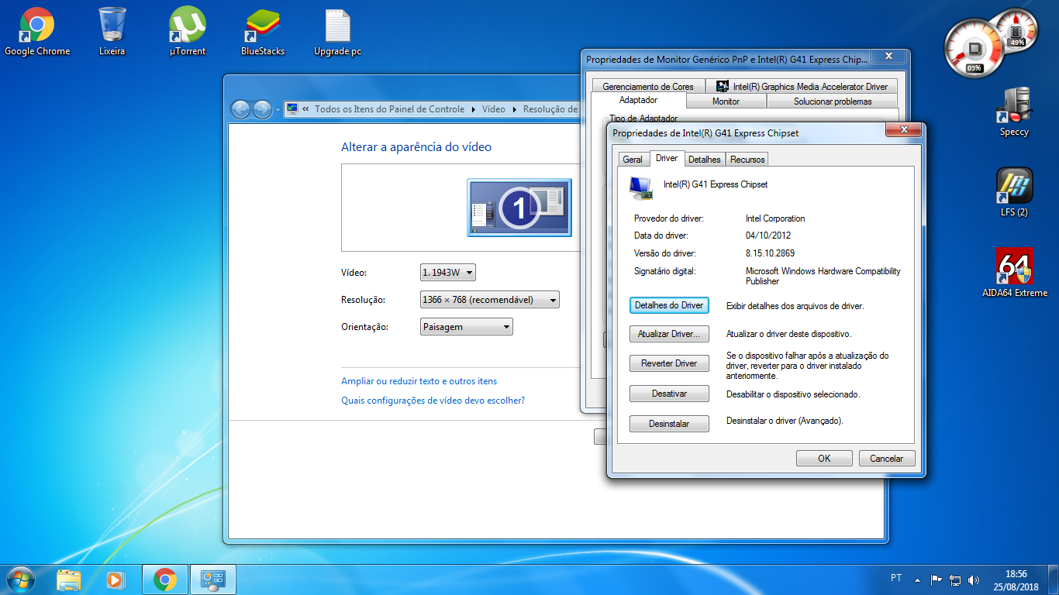Click the driver date 04/10/2012
Screen dimensions: 1059x595
(x=768, y=236)
